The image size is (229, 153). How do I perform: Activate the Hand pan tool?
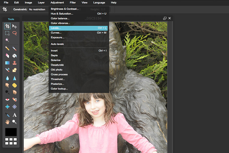pos(7,122)
